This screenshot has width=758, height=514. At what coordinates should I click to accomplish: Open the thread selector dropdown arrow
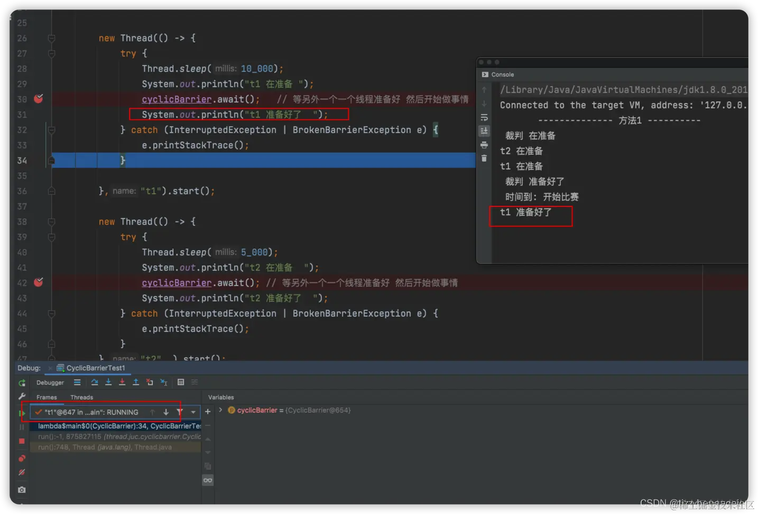pos(193,412)
